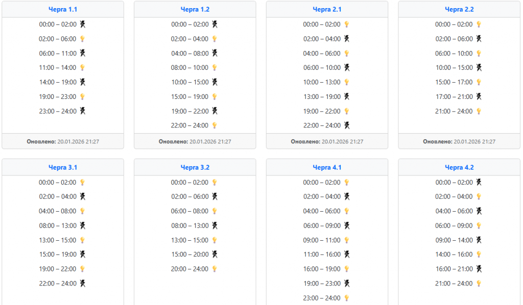
Task: Click the lightbulb icon for Черга 4.1 23:00 – 24:00
Action: [x=347, y=298]
